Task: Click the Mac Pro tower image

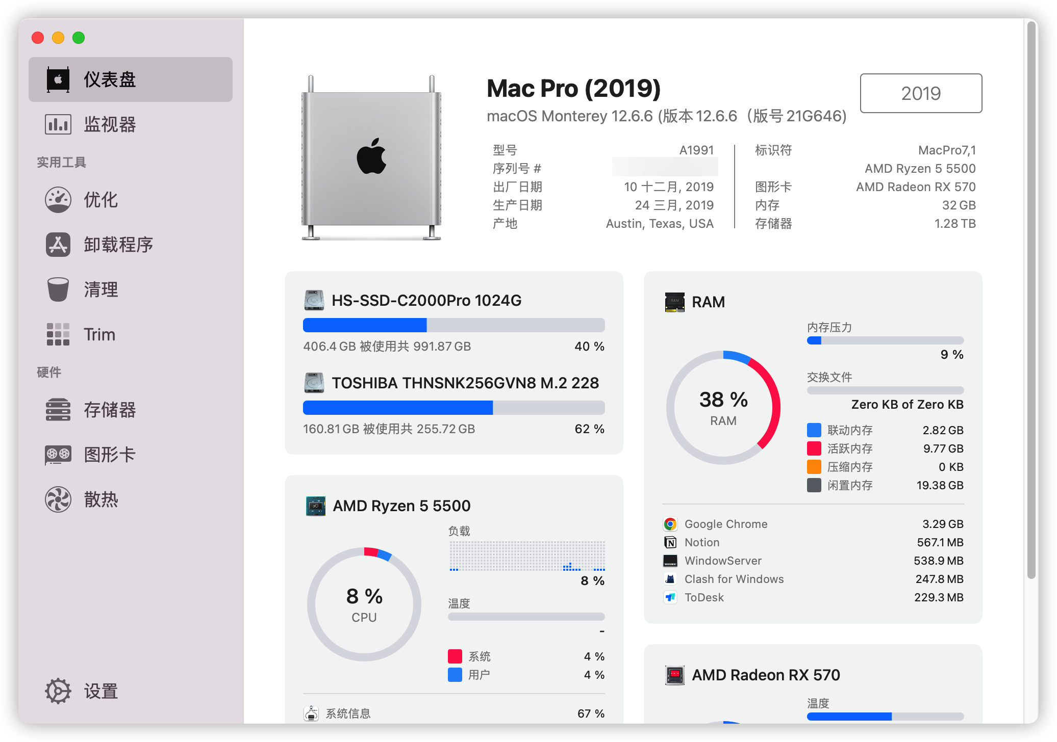Action: 371,158
